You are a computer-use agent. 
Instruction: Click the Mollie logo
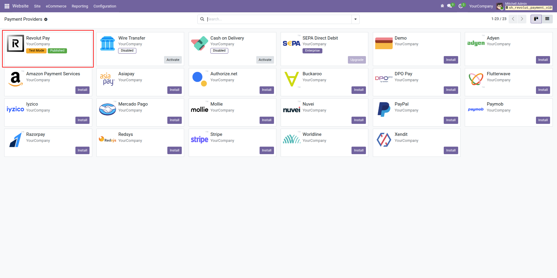point(199,109)
